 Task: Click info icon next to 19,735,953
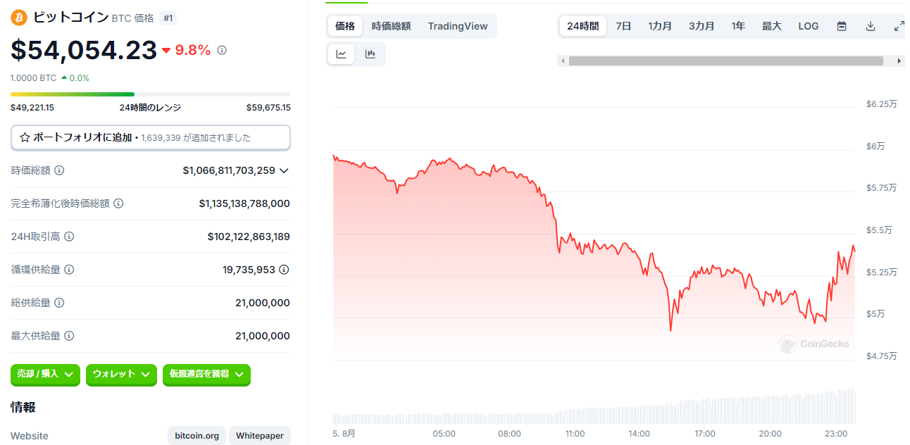284,270
